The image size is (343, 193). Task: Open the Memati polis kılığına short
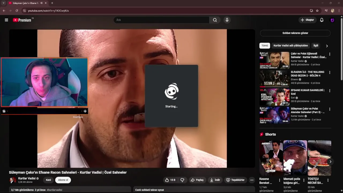click(295, 158)
